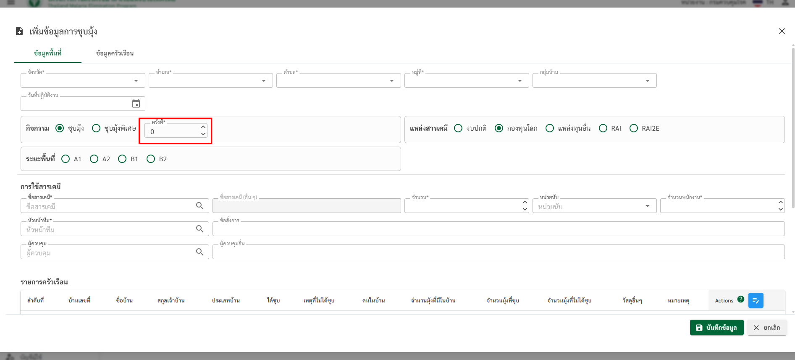Click บันทึกข้อมูล save button
795x360 pixels.
pos(717,328)
